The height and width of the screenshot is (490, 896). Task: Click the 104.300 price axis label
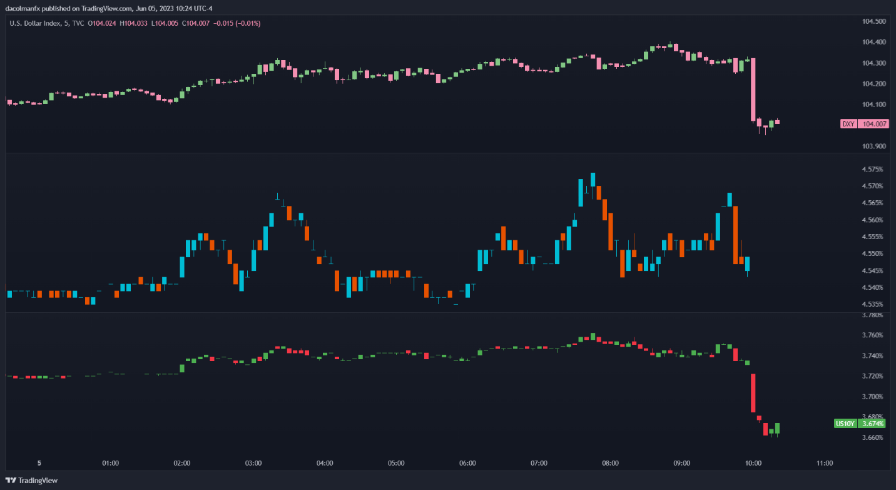coord(873,63)
